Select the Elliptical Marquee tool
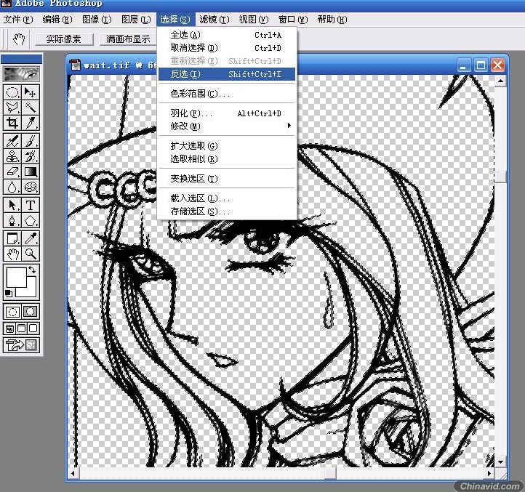The height and width of the screenshot is (492, 525). [12, 92]
